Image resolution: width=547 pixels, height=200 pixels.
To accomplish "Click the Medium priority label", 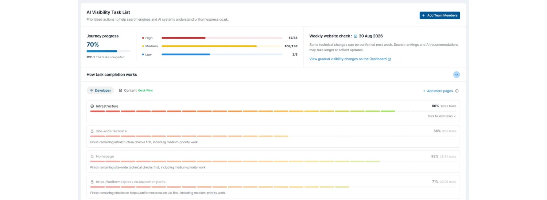I will tap(150, 46).
